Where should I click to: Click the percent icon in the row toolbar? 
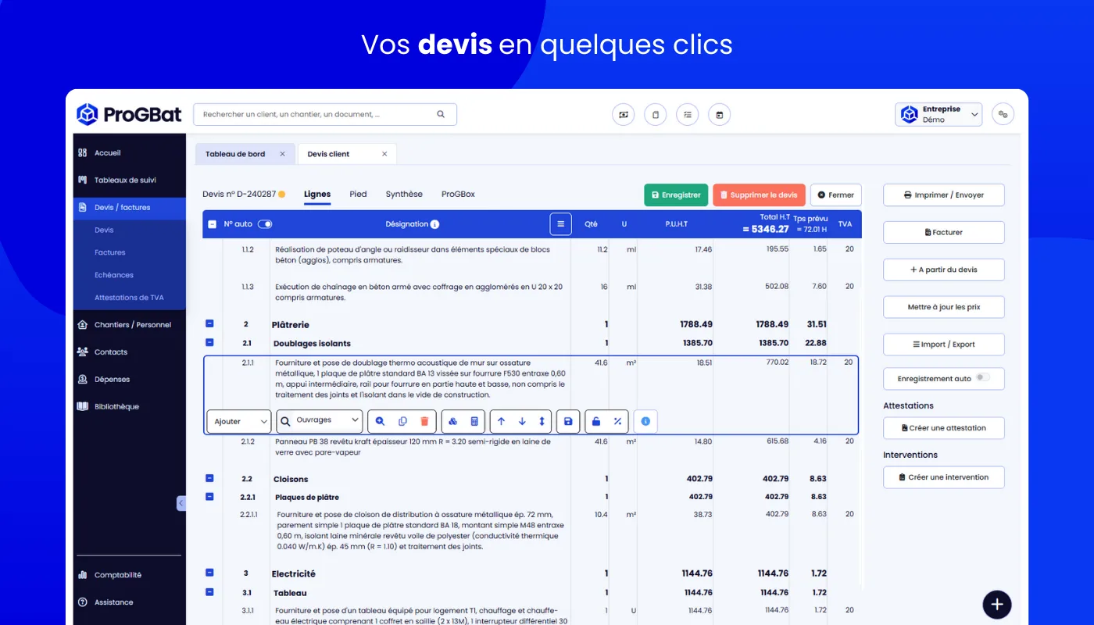pyautogui.click(x=617, y=421)
